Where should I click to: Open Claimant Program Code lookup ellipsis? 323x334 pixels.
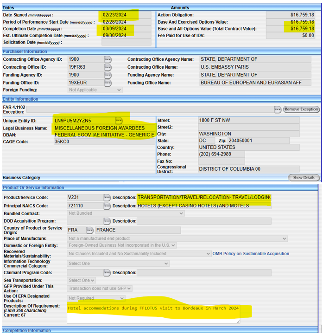[x=107, y=273]
